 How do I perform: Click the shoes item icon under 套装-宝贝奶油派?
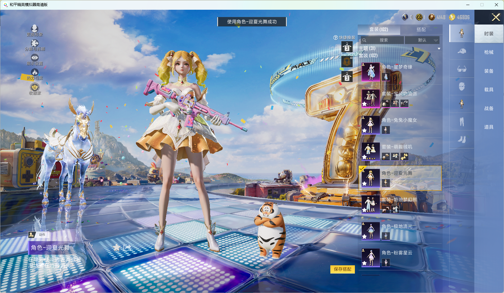[x=404, y=103]
